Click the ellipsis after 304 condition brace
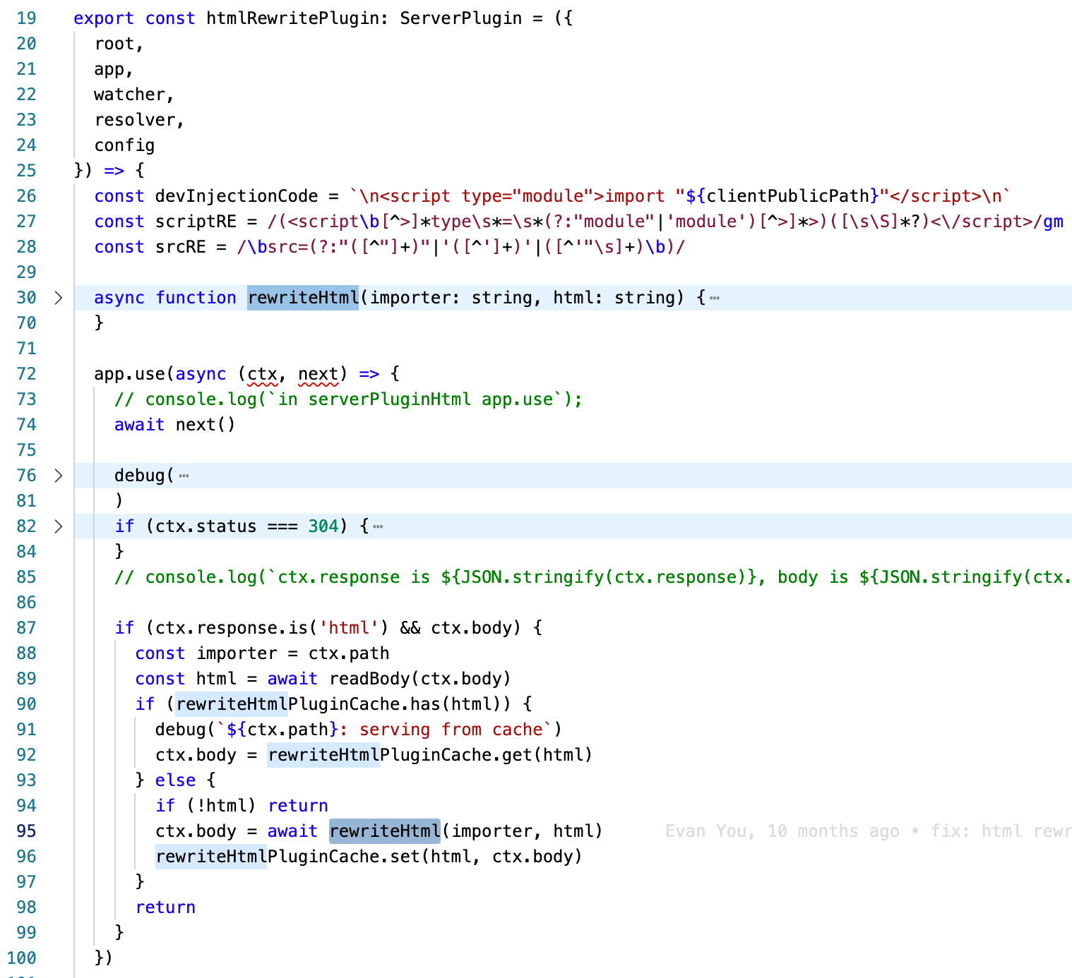The width and height of the screenshot is (1072, 978). pos(378,527)
